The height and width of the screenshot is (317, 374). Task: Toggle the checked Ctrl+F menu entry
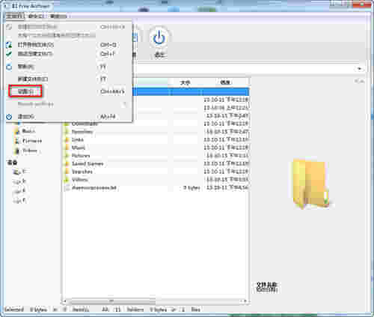(x=69, y=54)
